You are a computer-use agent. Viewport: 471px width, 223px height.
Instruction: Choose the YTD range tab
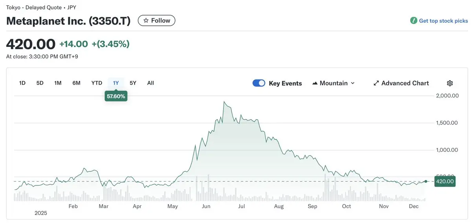click(97, 83)
